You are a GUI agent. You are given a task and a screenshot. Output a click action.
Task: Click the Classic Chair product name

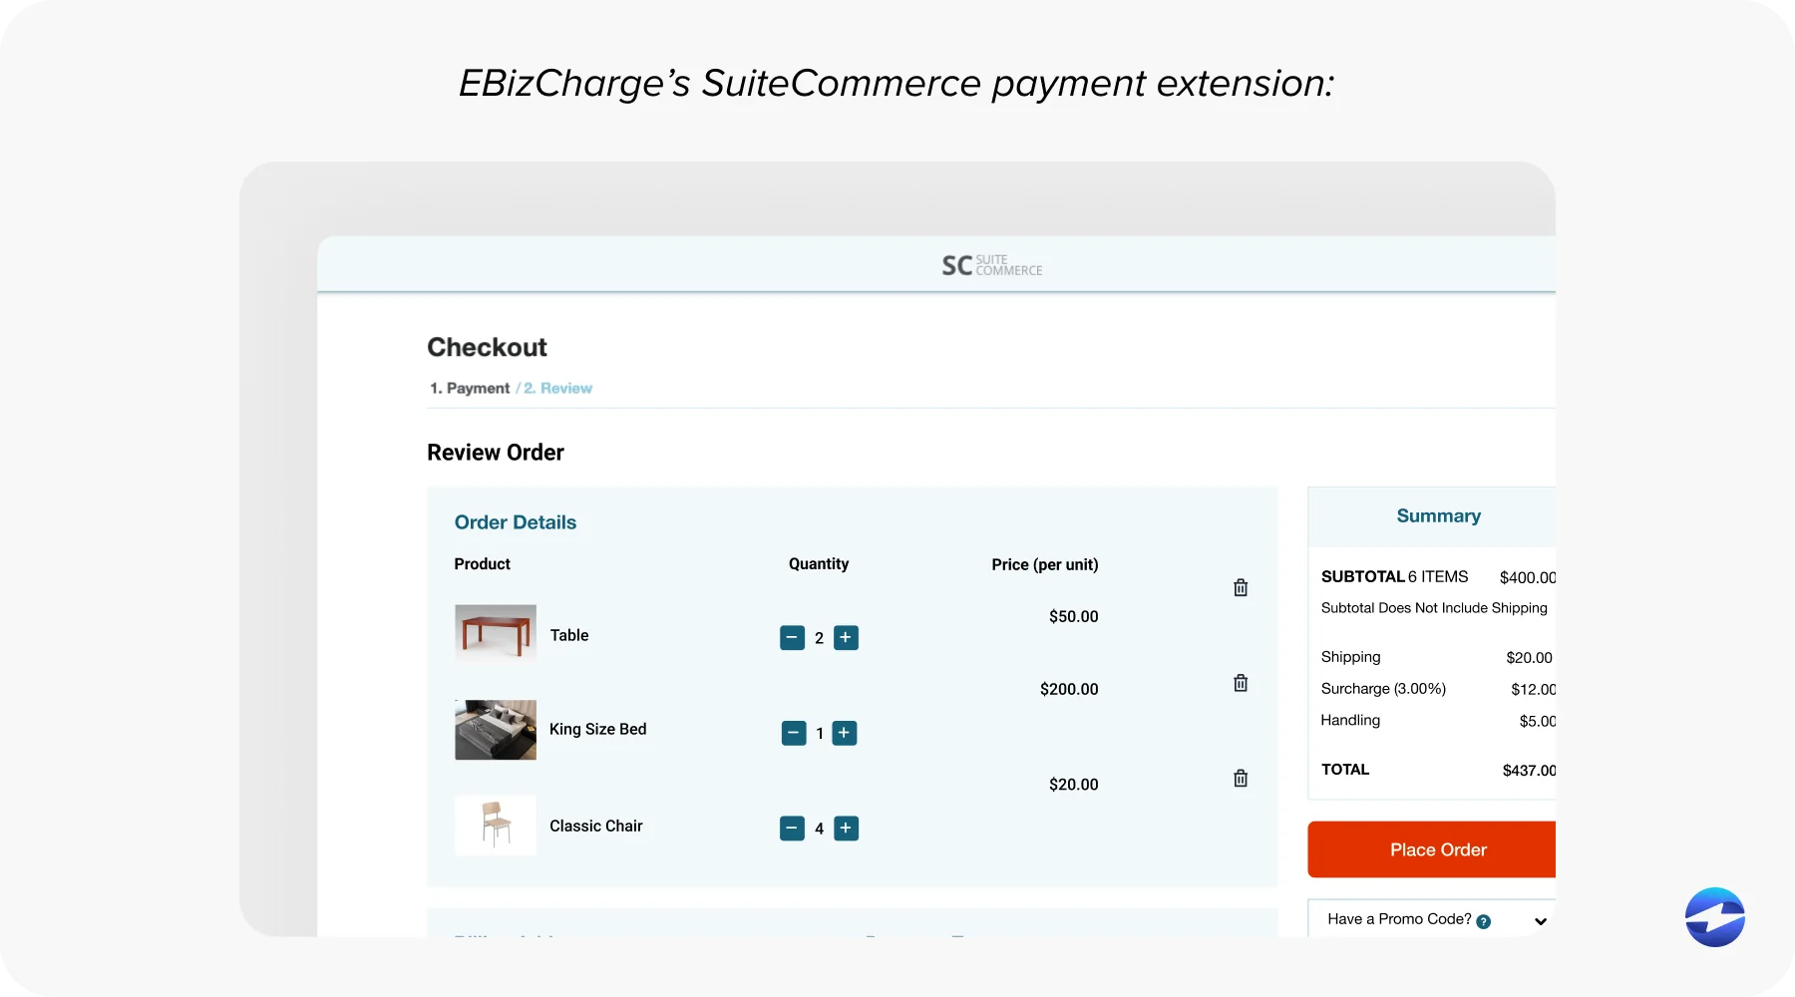[596, 826]
